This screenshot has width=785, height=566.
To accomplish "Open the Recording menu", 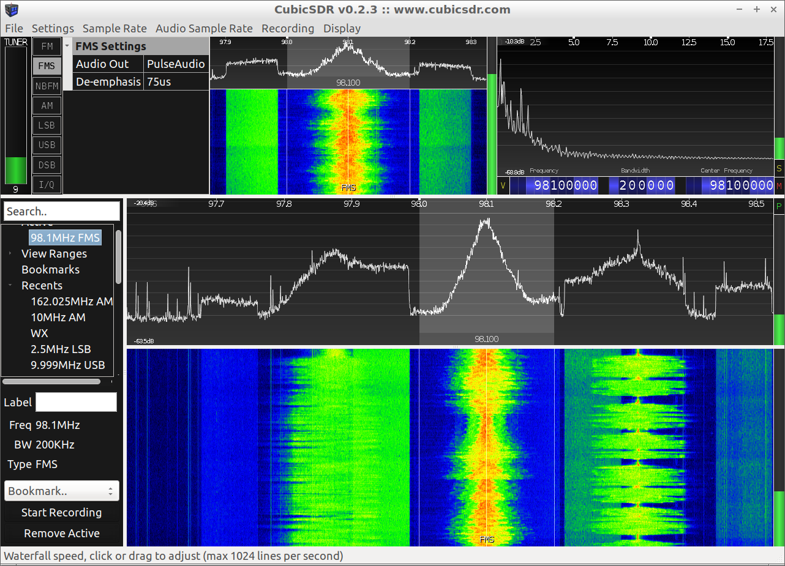I will click(287, 28).
